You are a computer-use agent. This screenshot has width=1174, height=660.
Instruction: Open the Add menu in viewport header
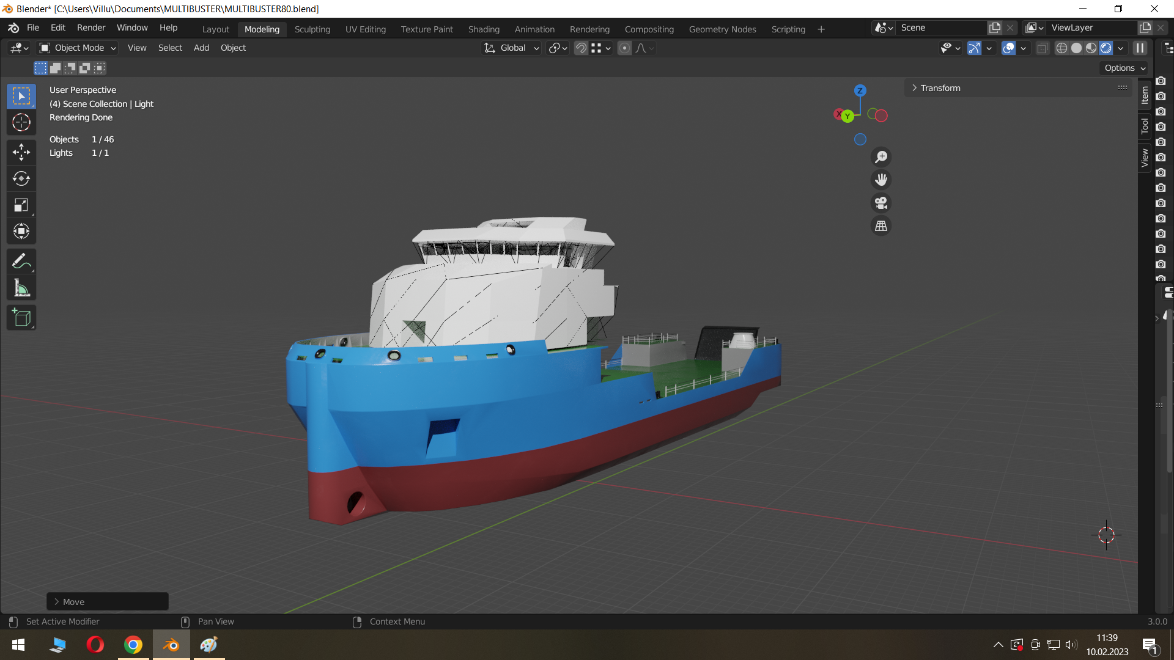(x=201, y=48)
